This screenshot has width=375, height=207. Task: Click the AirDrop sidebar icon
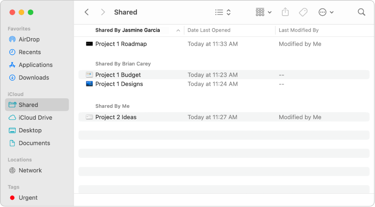tap(12, 39)
